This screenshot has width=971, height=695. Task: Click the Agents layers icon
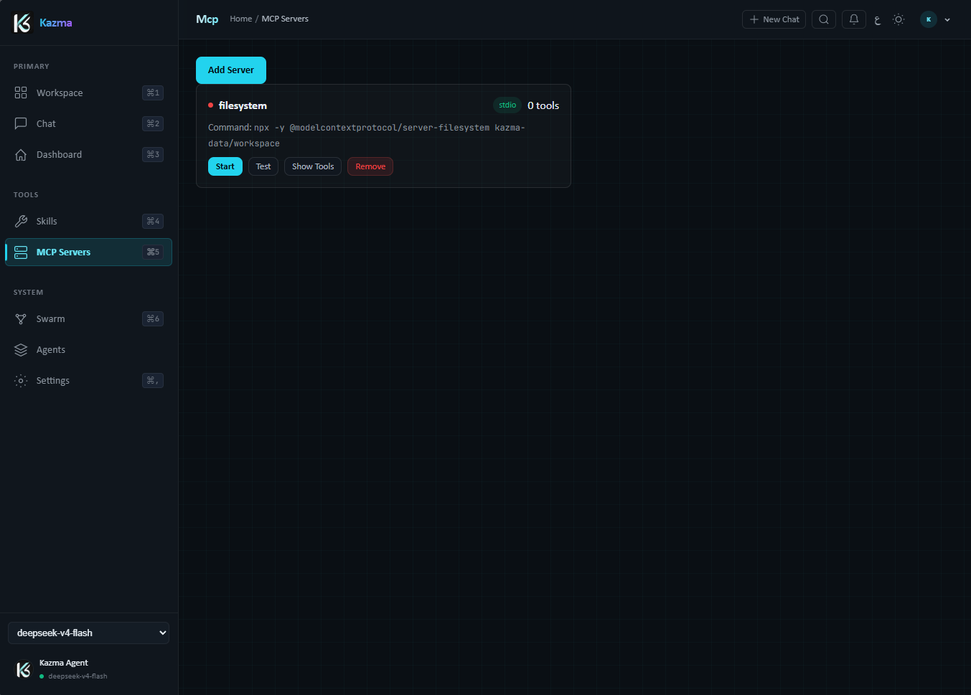pyautogui.click(x=21, y=349)
